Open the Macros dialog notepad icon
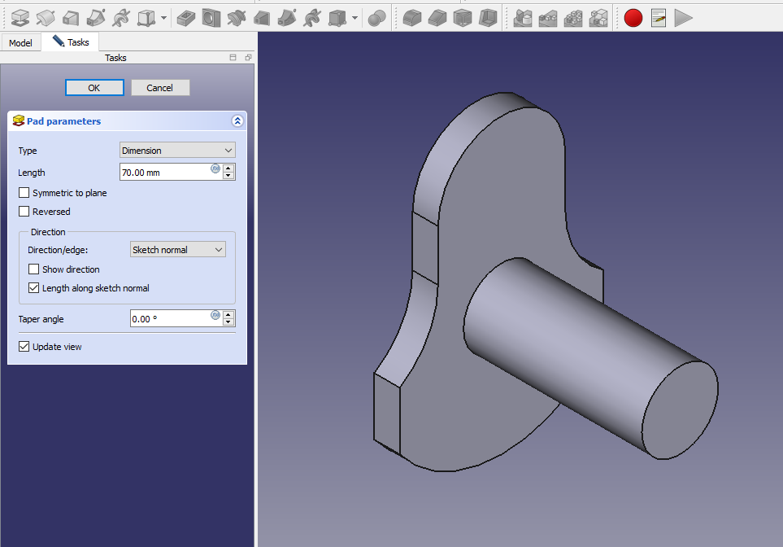Image resolution: width=783 pixels, height=547 pixels. click(658, 17)
